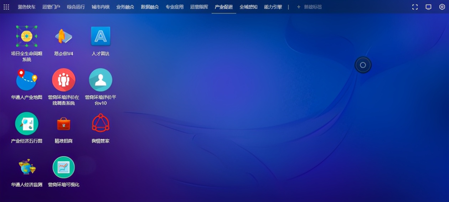449x202 pixels.
Task: Switch to the 城市内核 tab
Action: point(100,7)
